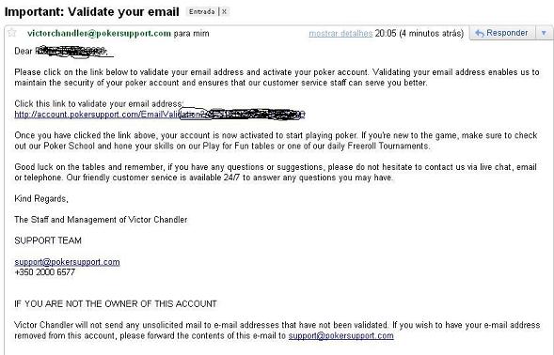Click support@pokersupport.com under SUPPORT TEAM
This screenshot has width=554, height=355.
coord(67,262)
